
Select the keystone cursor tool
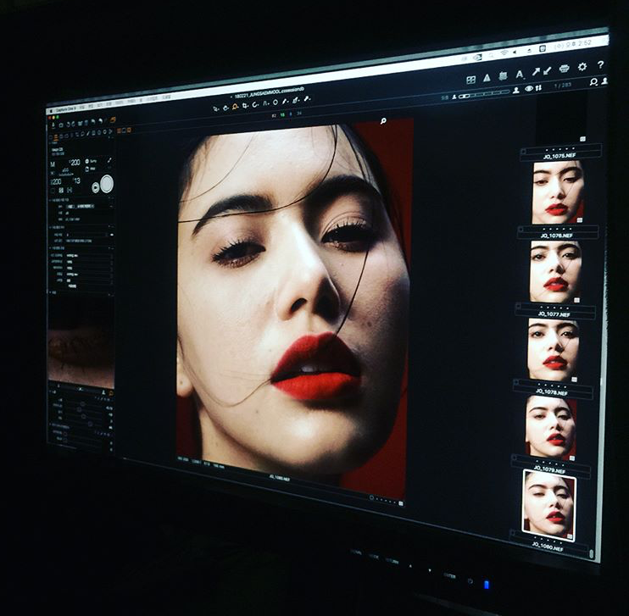pos(265,103)
